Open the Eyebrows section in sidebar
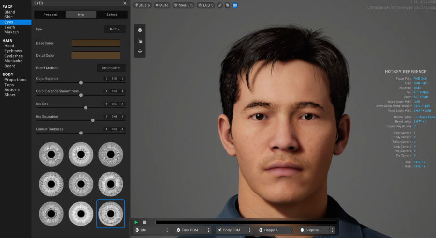Viewport: 436px width, 238px height. 14,51
